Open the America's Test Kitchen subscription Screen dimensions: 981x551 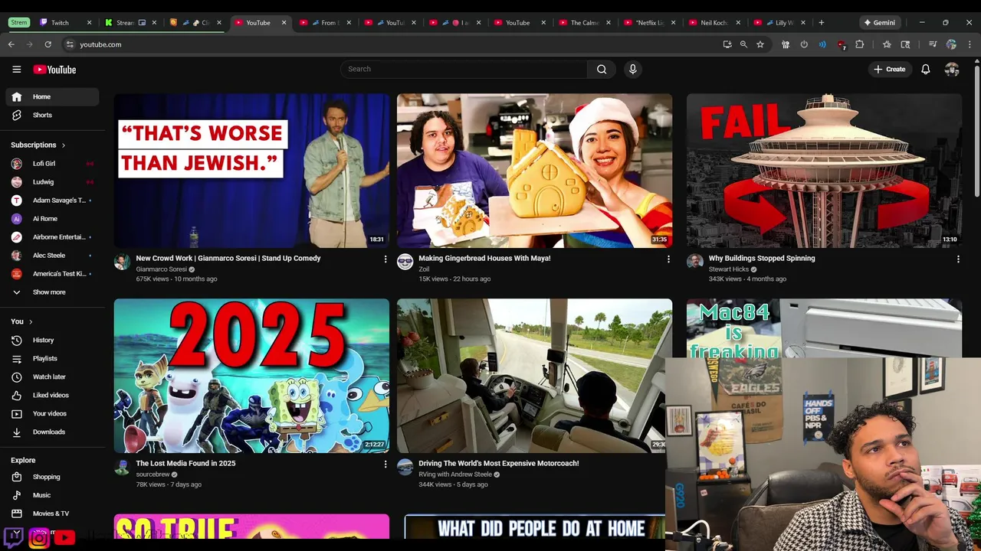click(x=52, y=273)
